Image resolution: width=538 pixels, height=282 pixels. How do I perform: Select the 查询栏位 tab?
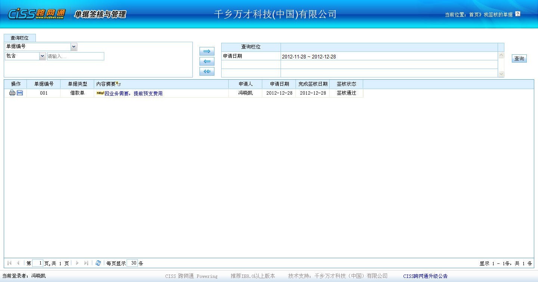19,38
